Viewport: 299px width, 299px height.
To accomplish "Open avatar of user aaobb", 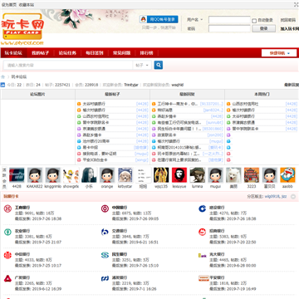I will pyautogui.click(x=287, y=175).
